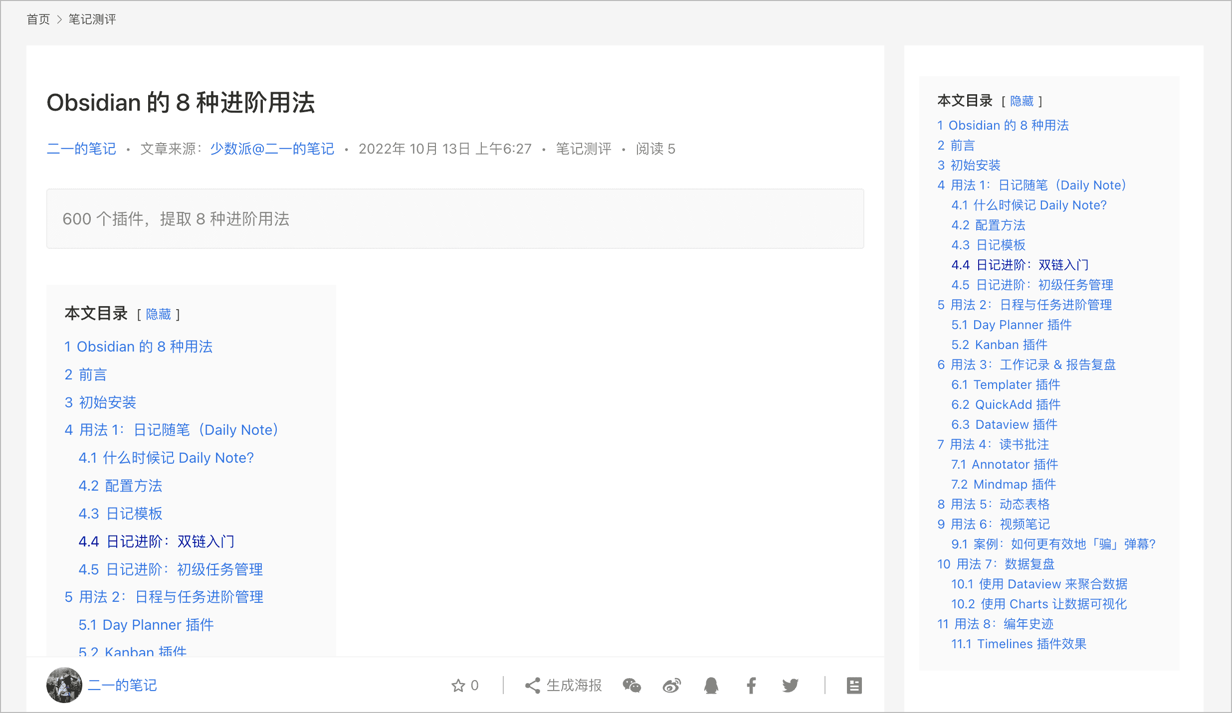Image resolution: width=1232 pixels, height=713 pixels.
Task: Open in-article 4.5 日记进阶：初级任务管理
Action: point(171,569)
